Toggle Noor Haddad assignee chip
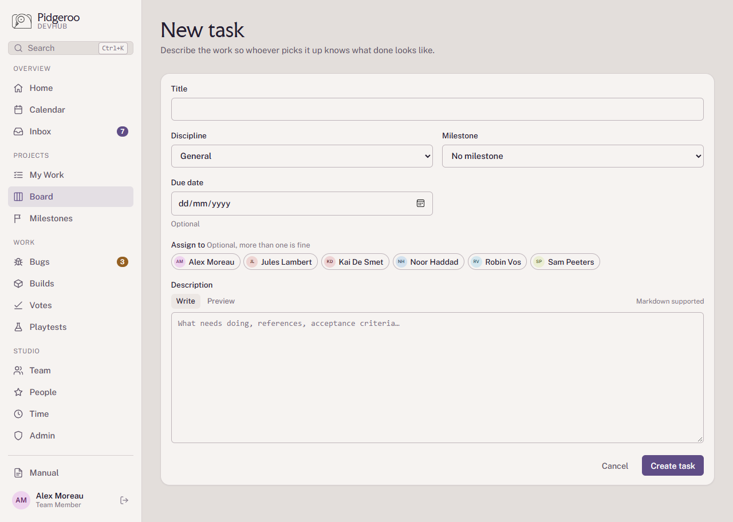Image resolution: width=733 pixels, height=522 pixels. [x=428, y=262]
